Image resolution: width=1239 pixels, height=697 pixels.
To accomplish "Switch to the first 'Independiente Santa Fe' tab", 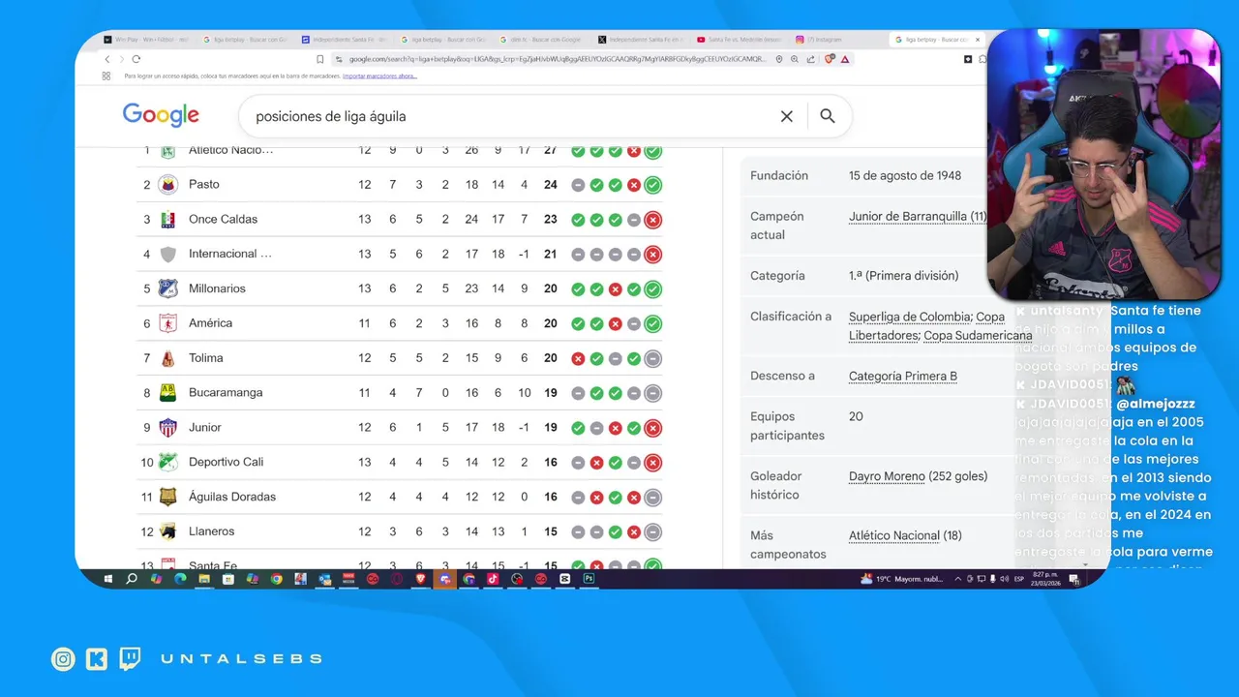I will pyautogui.click(x=345, y=40).
